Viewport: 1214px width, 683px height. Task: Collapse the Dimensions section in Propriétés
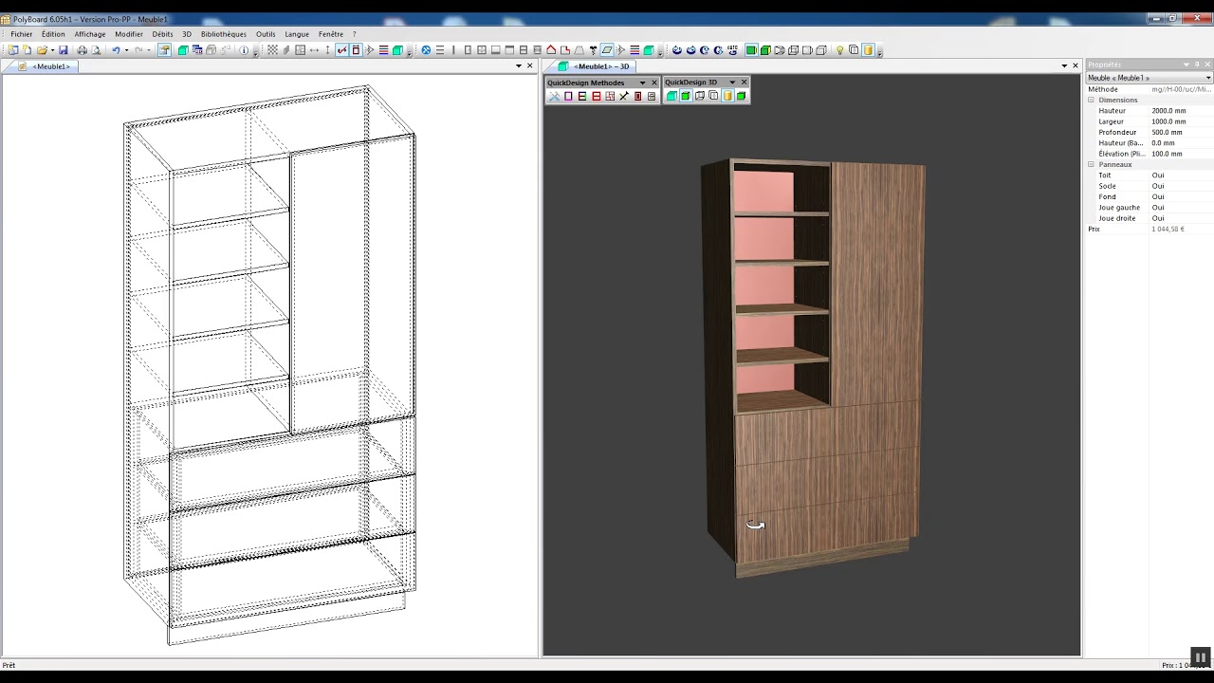[x=1091, y=100]
